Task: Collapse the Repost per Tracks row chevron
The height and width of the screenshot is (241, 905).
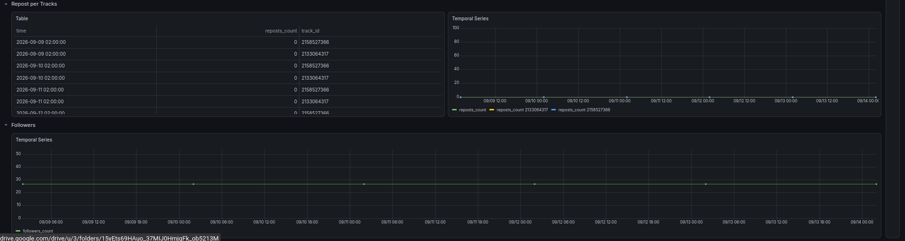Action: (x=6, y=4)
